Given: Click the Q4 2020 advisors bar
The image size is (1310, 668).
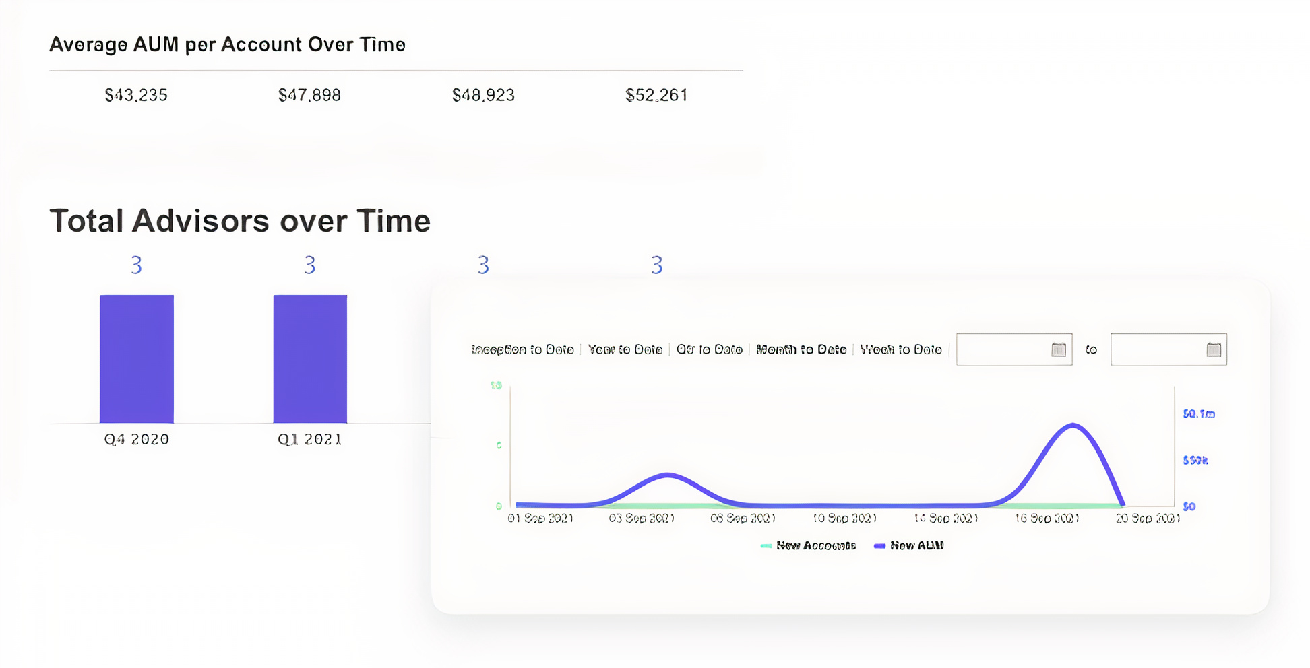Looking at the screenshot, I should coord(137,359).
